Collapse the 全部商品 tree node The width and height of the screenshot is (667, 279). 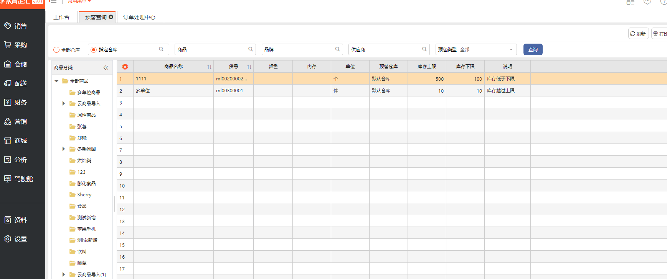click(x=56, y=81)
